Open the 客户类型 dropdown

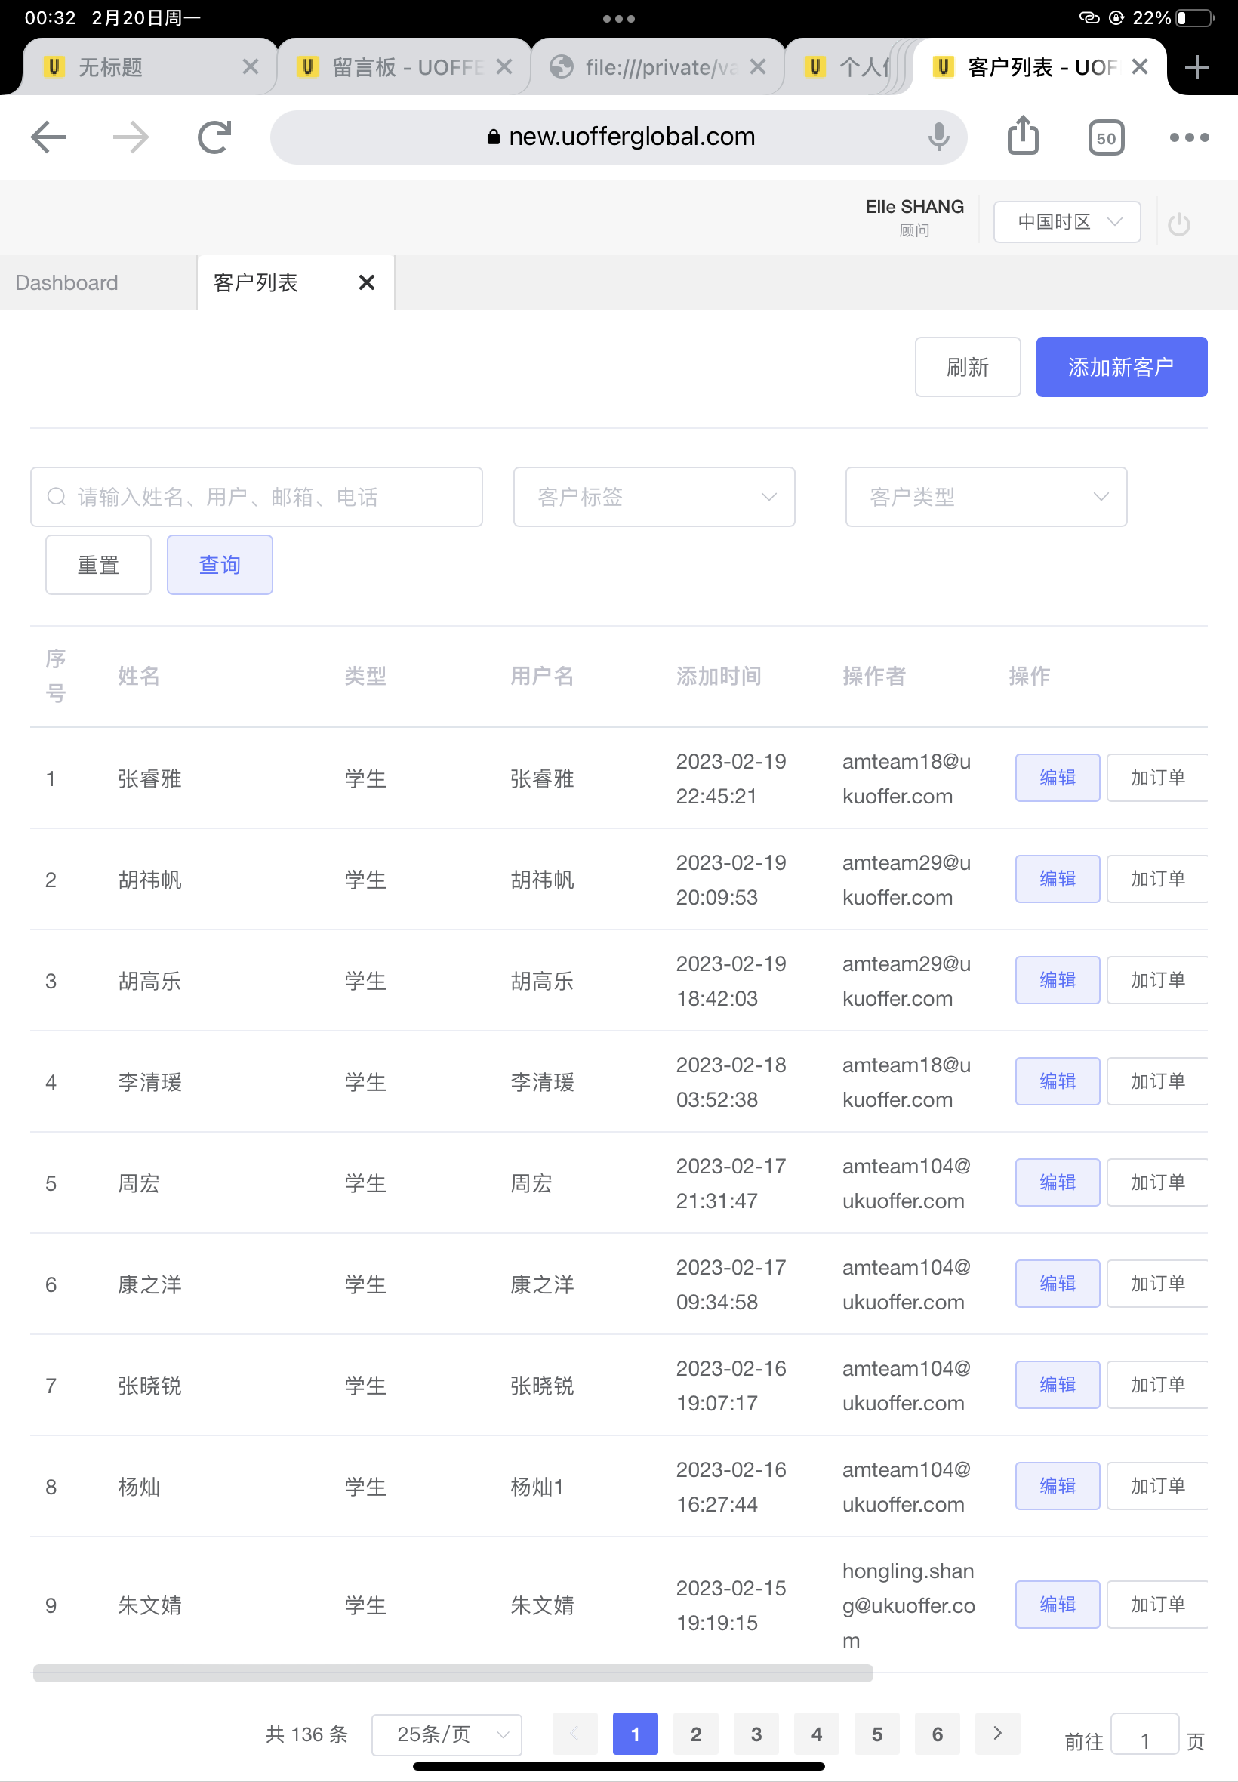(x=985, y=497)
